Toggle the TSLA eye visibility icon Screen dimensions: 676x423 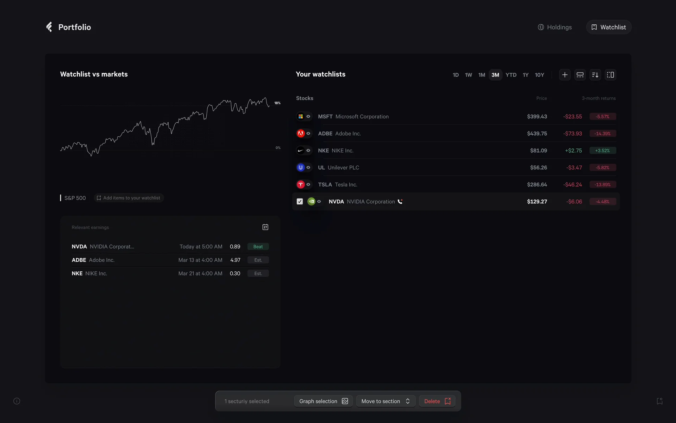pos(308,184)
